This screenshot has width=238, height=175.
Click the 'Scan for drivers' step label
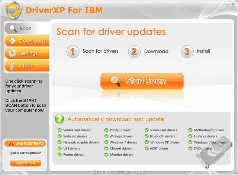(100, 51)
